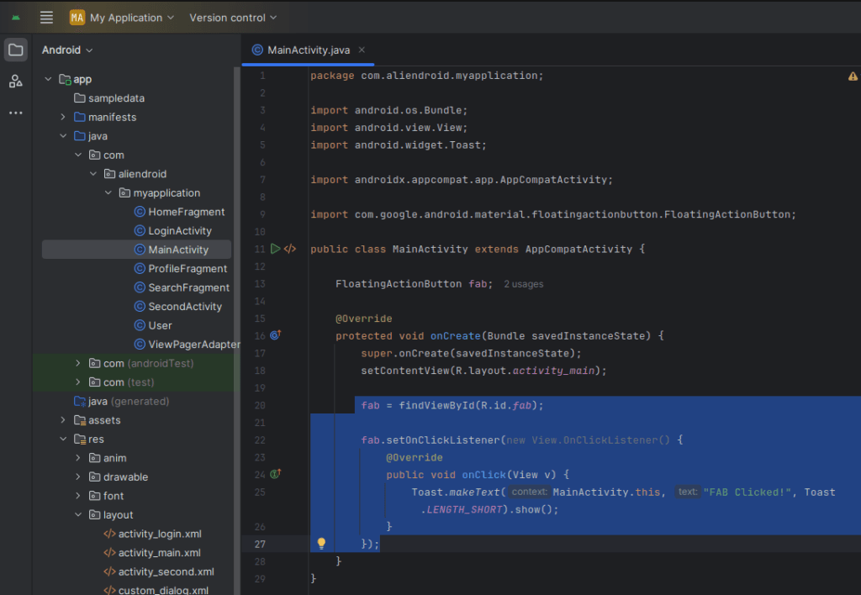The image size is (861, 595).
Task: Collapse the app module node
Action: click(48, 79)
